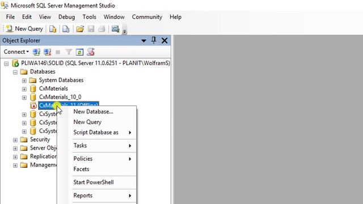The height and width of the screenshot is (204, 363).
Task: Select the PLIWA146\SOLID server entry
Action: click(95, 63)
